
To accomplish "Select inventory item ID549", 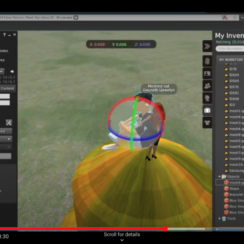I will pyautogui.click(x=234, y=75).
